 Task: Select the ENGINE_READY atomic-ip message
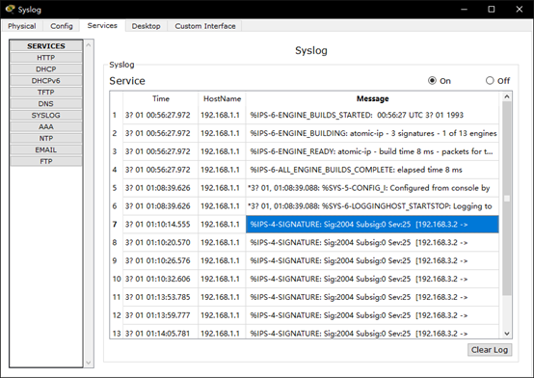372,151
